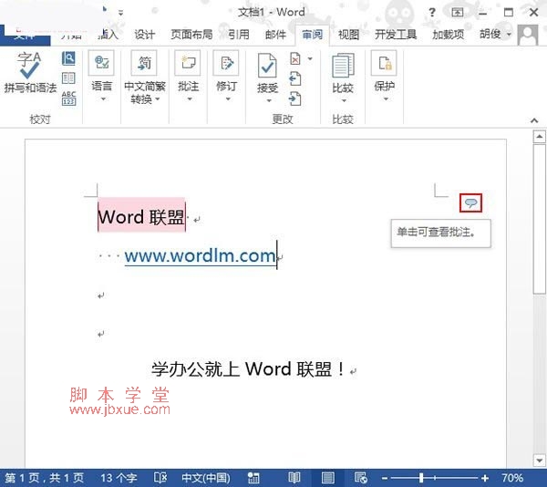The image size is (547, 487).
Task: Expand the Compare (比较) dropdown arrow
Action: [x=344, y=101]
